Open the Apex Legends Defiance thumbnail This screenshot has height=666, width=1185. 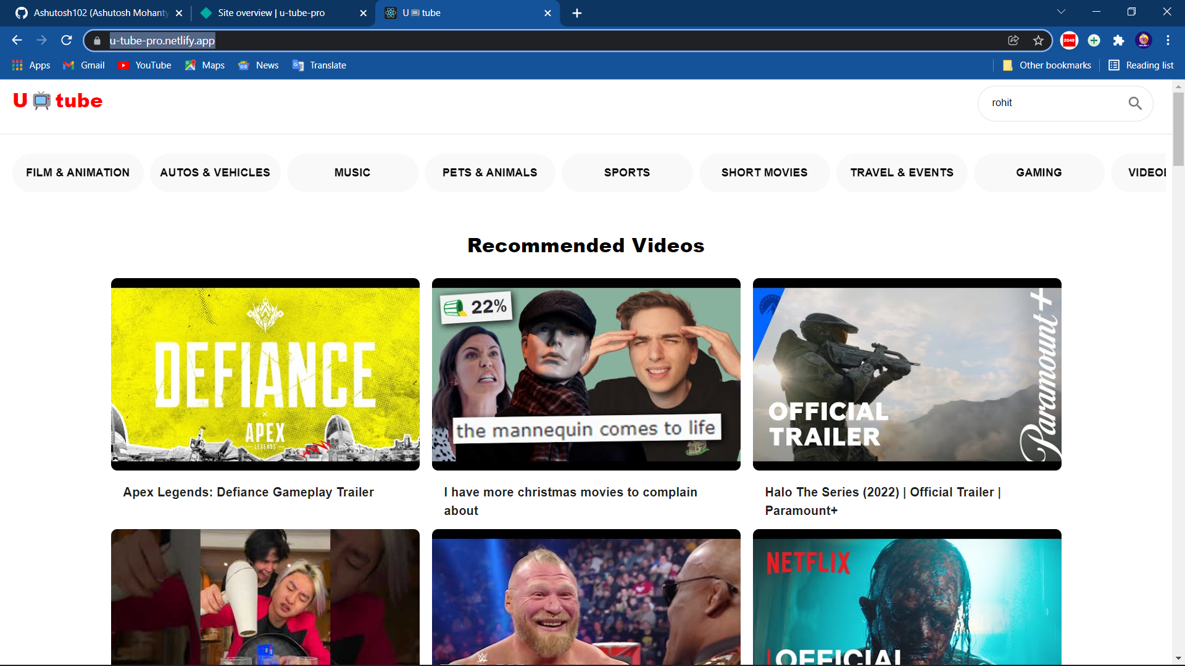tap(265, 374)
